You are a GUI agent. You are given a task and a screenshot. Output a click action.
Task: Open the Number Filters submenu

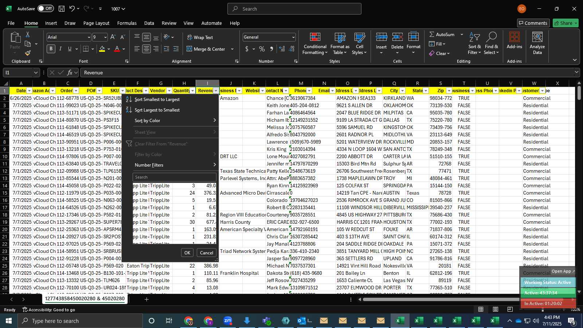171,165
